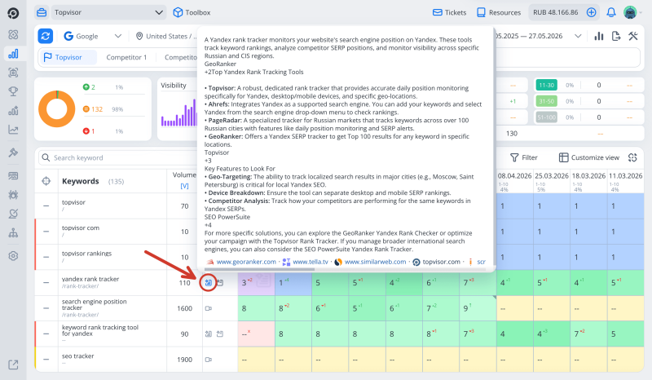Viewport: 652px width, 380px height.
Task: Toggle the dash selector for search engine position tracker row
Action: [46, 308]
